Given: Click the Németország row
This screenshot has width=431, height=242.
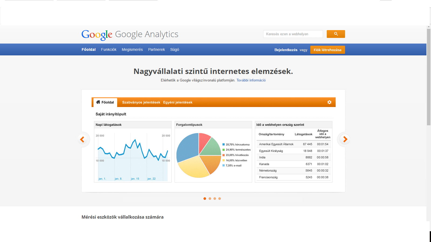Looking at the screenshot, I should pos(294,170).
